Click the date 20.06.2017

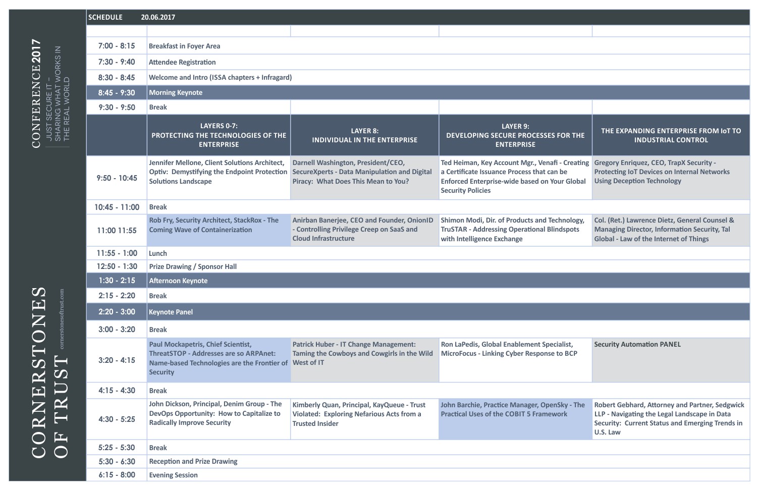158,17
